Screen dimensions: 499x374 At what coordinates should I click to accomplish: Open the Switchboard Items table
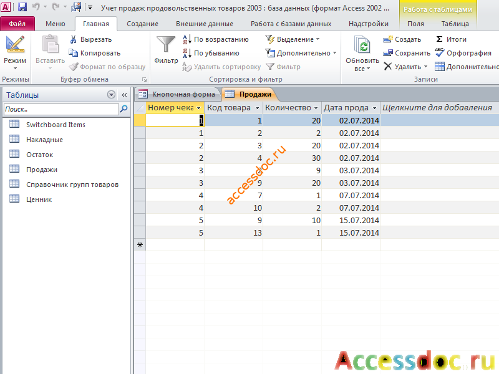click(x=56, y=125)
